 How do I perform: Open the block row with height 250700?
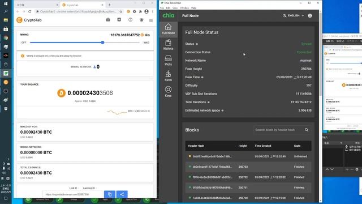(248, 198)
